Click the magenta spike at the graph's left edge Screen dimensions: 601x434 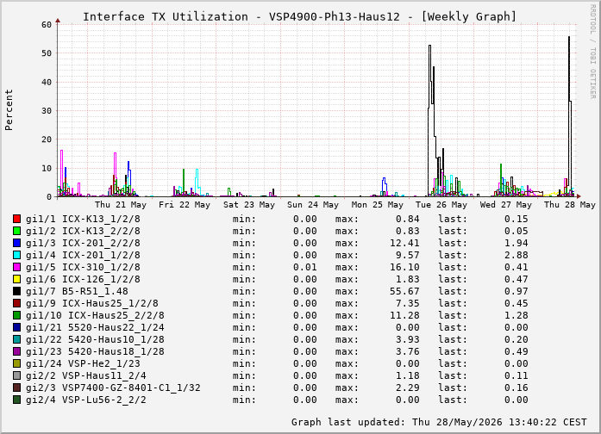[61, 172]
